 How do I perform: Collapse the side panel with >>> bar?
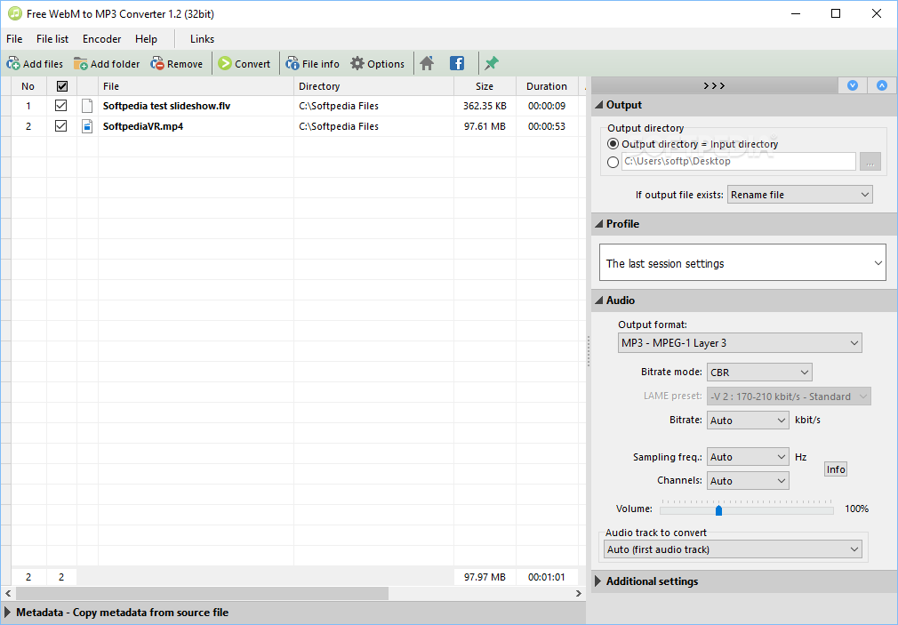coord(714,85)
